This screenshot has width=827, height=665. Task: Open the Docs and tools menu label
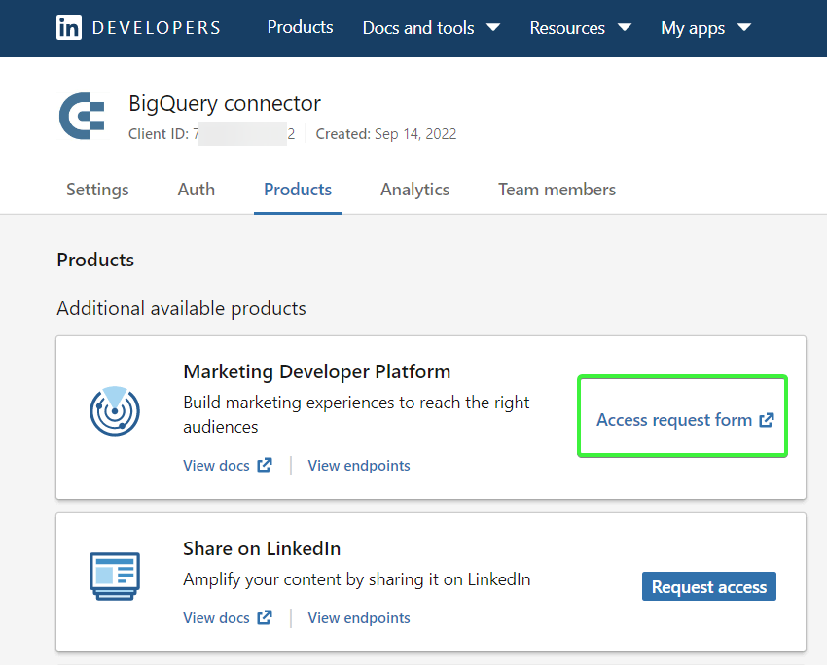coord(418,28)
